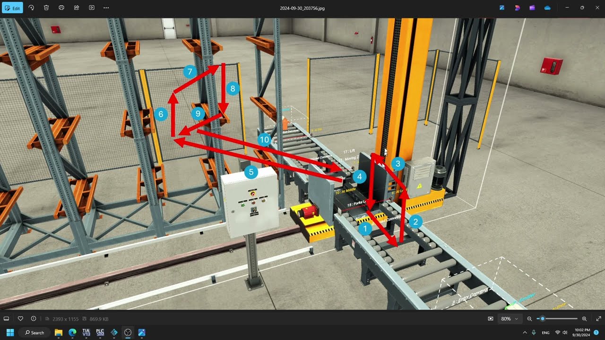Open Microsoft Designer icon in title bar
Screen dimensions: 605x340
click(517, 8)
